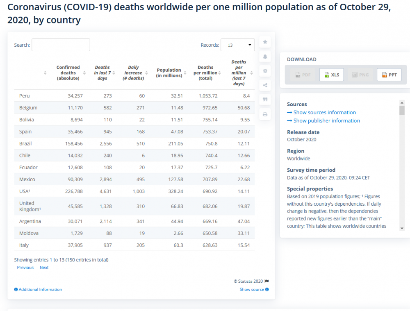Sort by Deaths per million total
Viewport: 410px width, 311px height.
(x=219, y=73)
